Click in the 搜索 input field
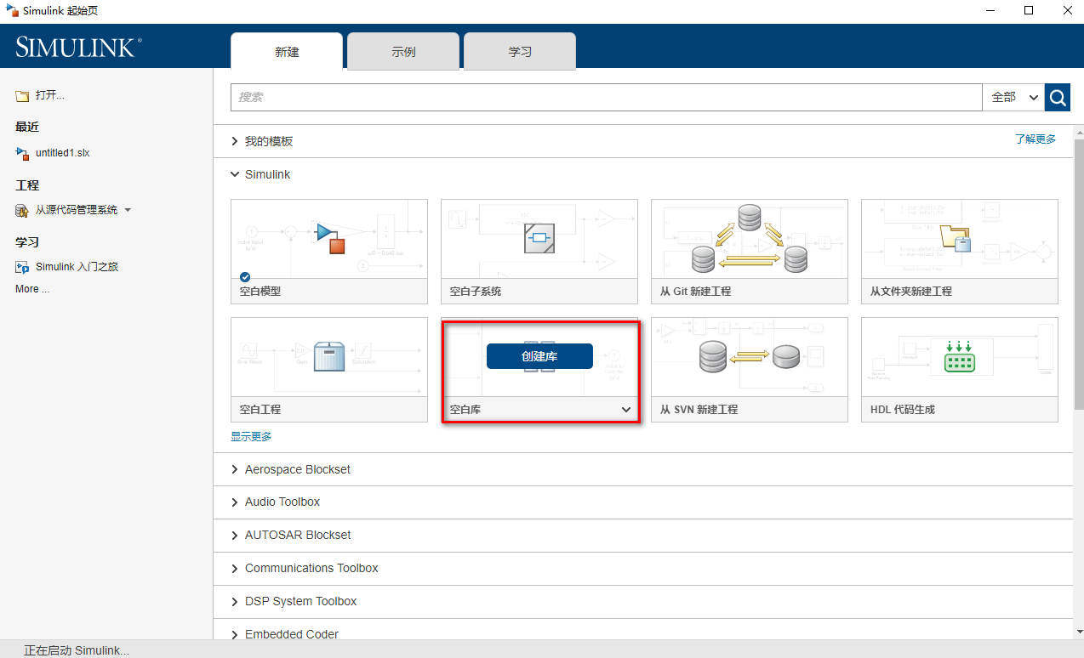Screen dimensions: 1084x658 coord(607,97)
